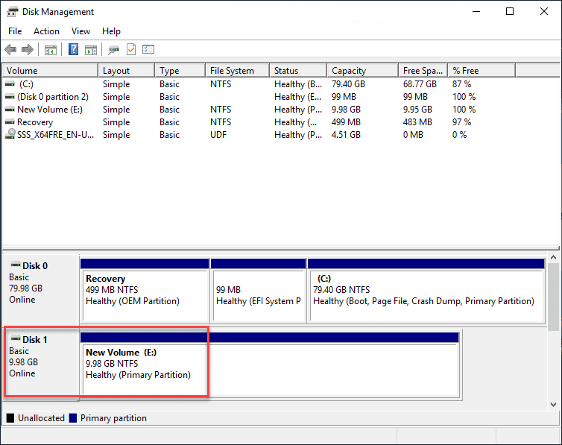
Task: Sort by the Layout column header
Action: pyautogui.click(x=127, y=71)
